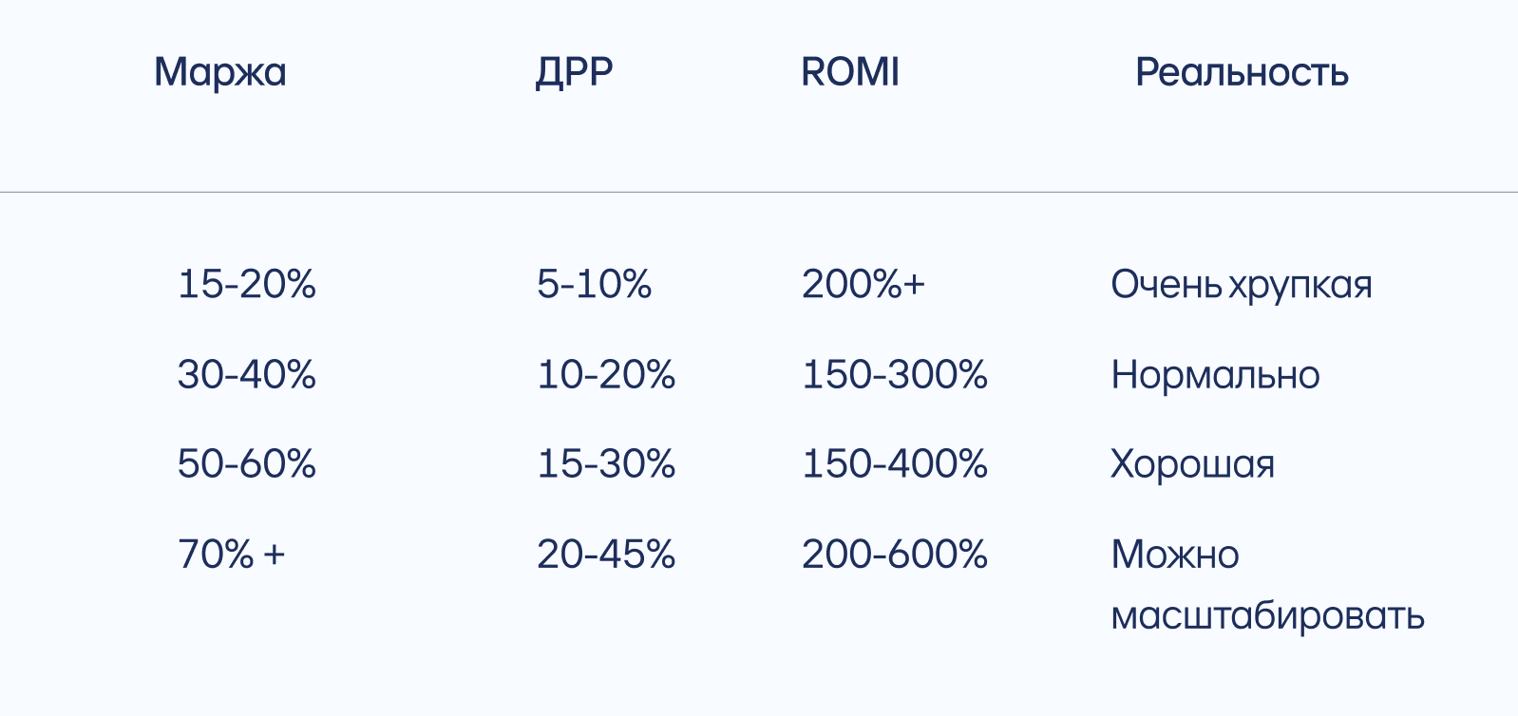Click the Хорошая text
The height and width of the screenshot is (716, 1518).
click(1192, 463)
